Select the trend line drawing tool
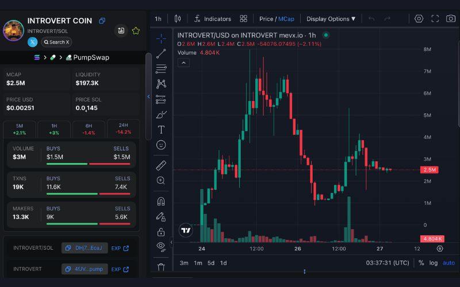 (161, 53)
